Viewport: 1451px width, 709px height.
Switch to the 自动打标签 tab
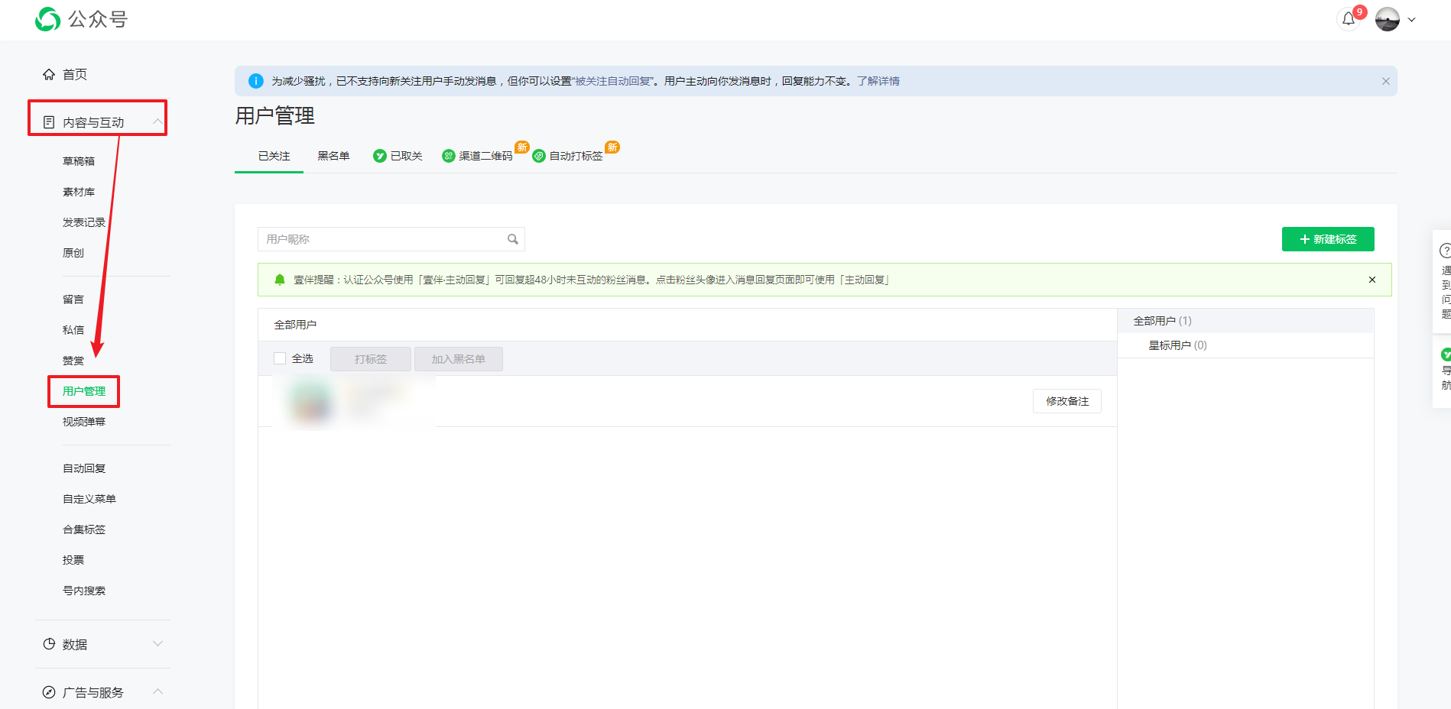click(568, 156)
